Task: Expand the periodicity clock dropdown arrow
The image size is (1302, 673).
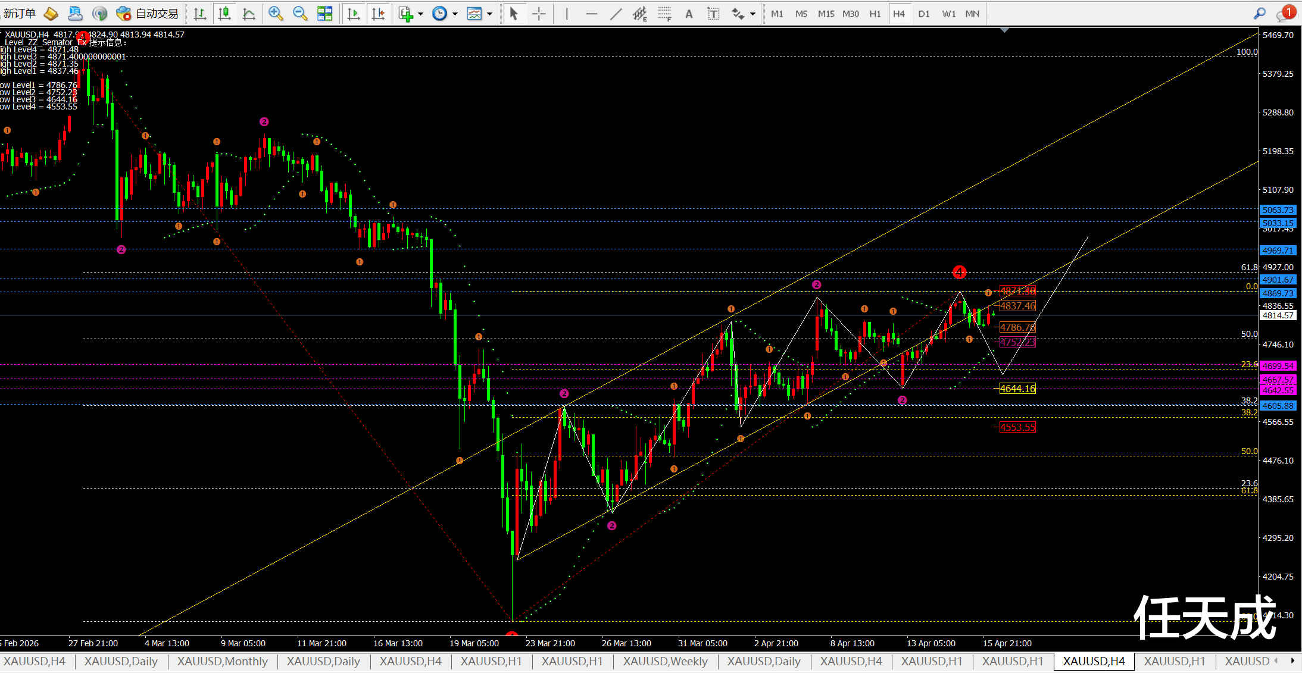Action: (455, 14)
